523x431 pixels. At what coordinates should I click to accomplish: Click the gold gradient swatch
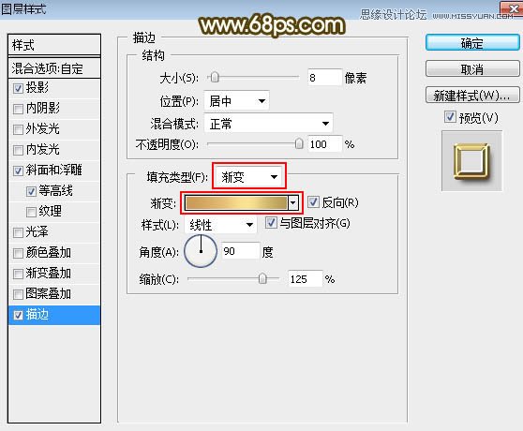(x=236, y=202)
